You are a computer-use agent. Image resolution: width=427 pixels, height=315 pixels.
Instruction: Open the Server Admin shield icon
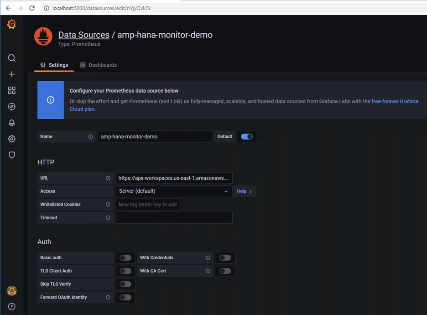(11, 155)
